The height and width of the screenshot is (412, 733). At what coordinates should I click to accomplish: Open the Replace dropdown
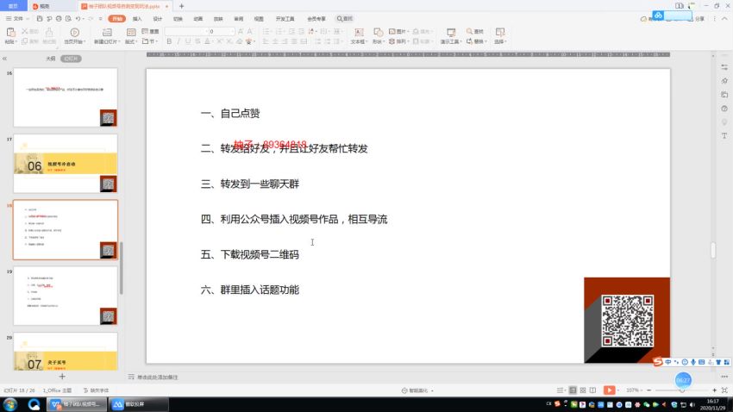(x=477, y=41)
